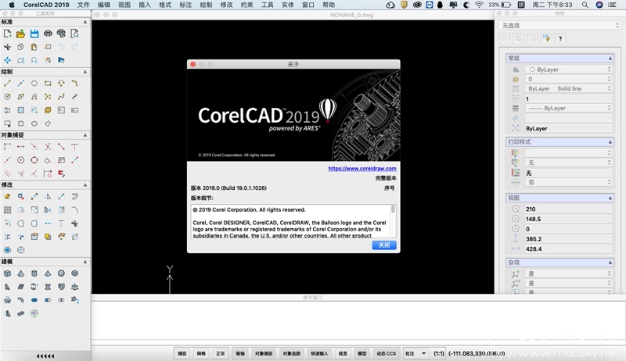The height and width of the screenshot is (361, 626).
Task: Select the Arc draw tool
Action: (74, 84)
